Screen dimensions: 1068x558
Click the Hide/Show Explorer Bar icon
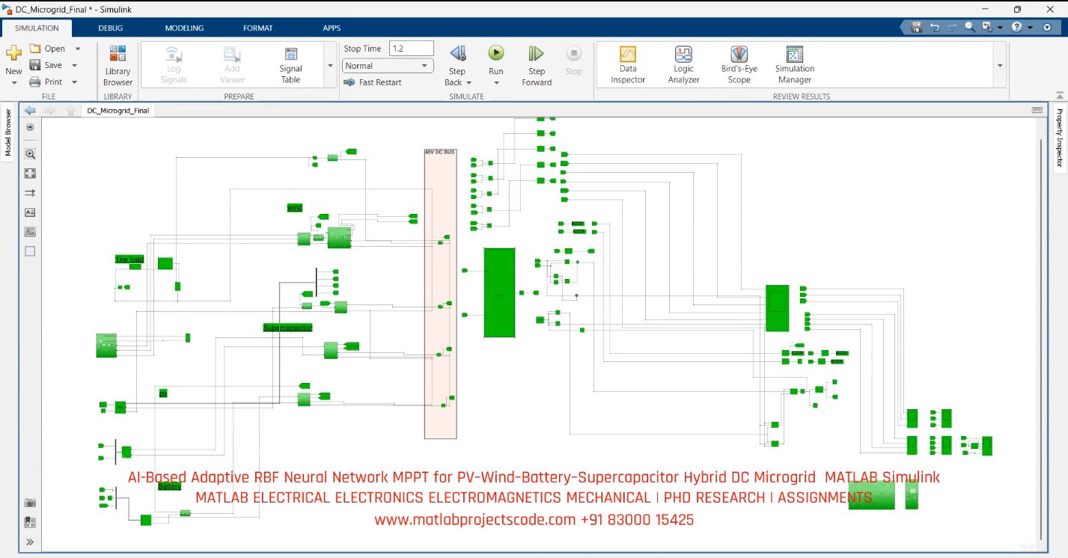tap(30, 127)
